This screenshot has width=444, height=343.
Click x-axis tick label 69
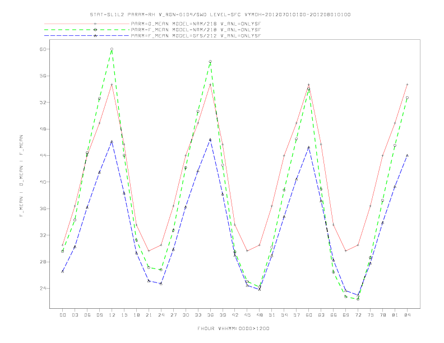(x=346, y=315)
